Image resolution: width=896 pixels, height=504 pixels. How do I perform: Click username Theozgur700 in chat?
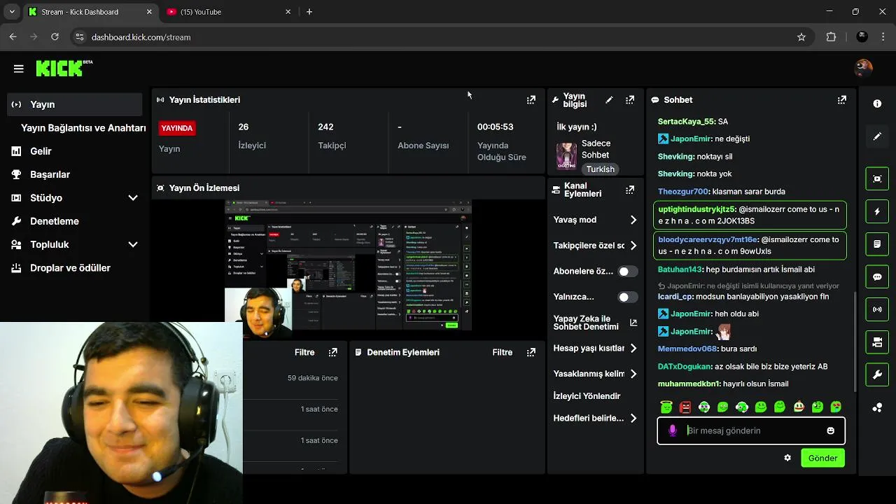click(x=683, y=191)
